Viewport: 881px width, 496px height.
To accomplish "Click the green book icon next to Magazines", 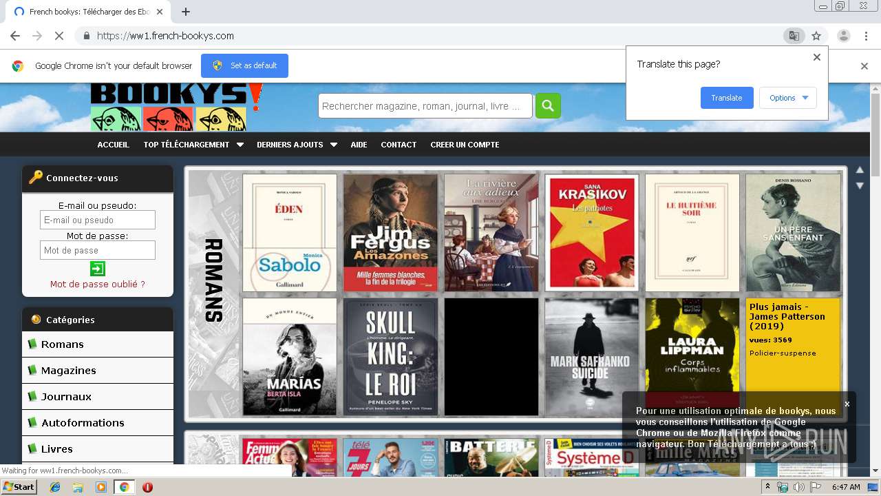I will (32, 370).
